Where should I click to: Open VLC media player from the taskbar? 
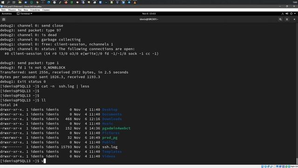[135, 2]
